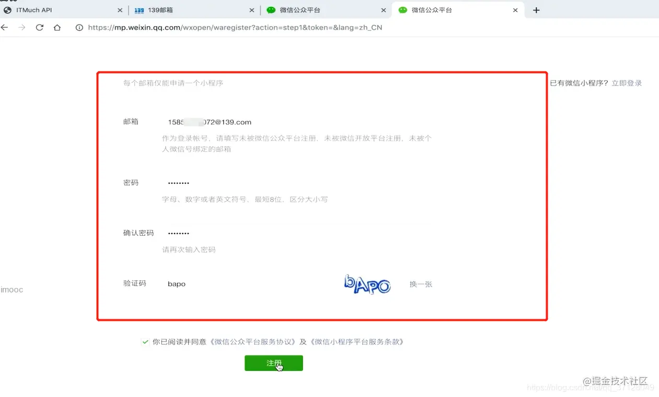Click hint 字母、数字或者英文符号，最短8位
The height and width of the screenshot is (397, 659).
pyautogui.click(x=222, y=199)
